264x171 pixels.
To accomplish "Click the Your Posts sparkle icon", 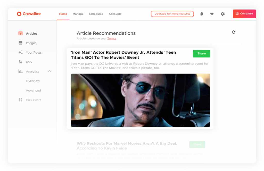I will pos(20,52).
